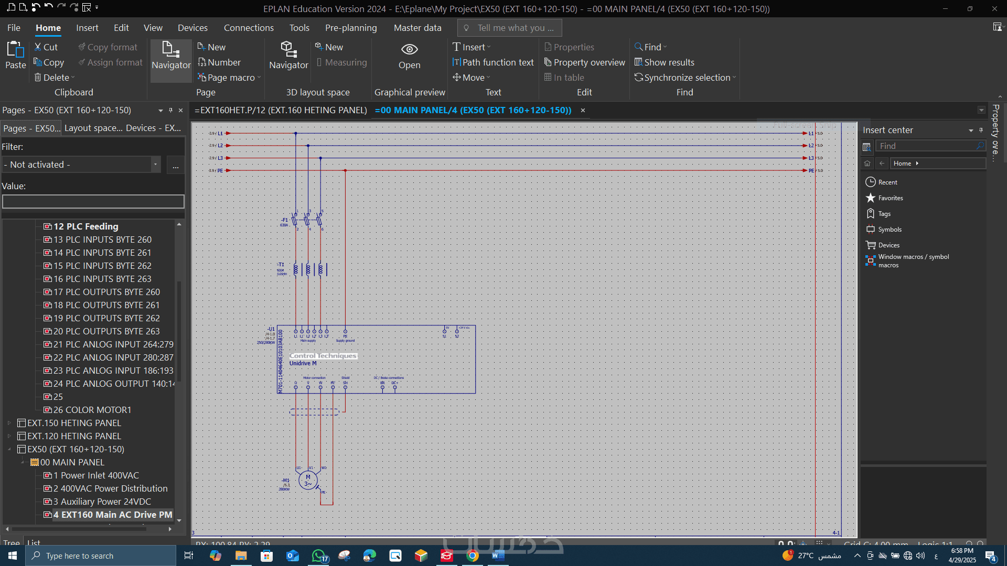Screen dimensions: 1007x566
Task: Switch to EXT160HET.P/12 page tab
Action: [281, 110]
